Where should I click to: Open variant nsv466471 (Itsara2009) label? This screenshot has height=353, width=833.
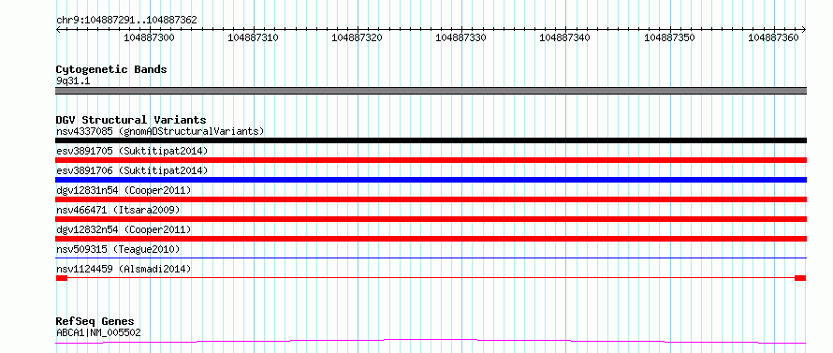point(118,210)
